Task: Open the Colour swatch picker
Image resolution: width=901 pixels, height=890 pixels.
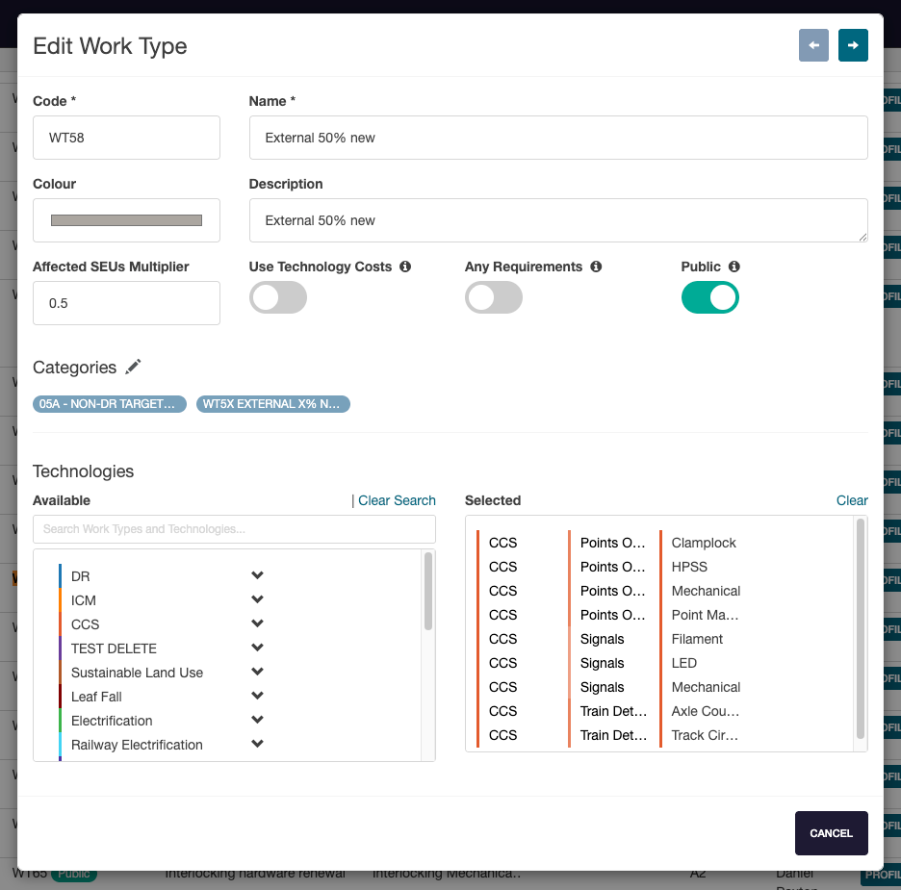Action: click(x=126, y=220)
